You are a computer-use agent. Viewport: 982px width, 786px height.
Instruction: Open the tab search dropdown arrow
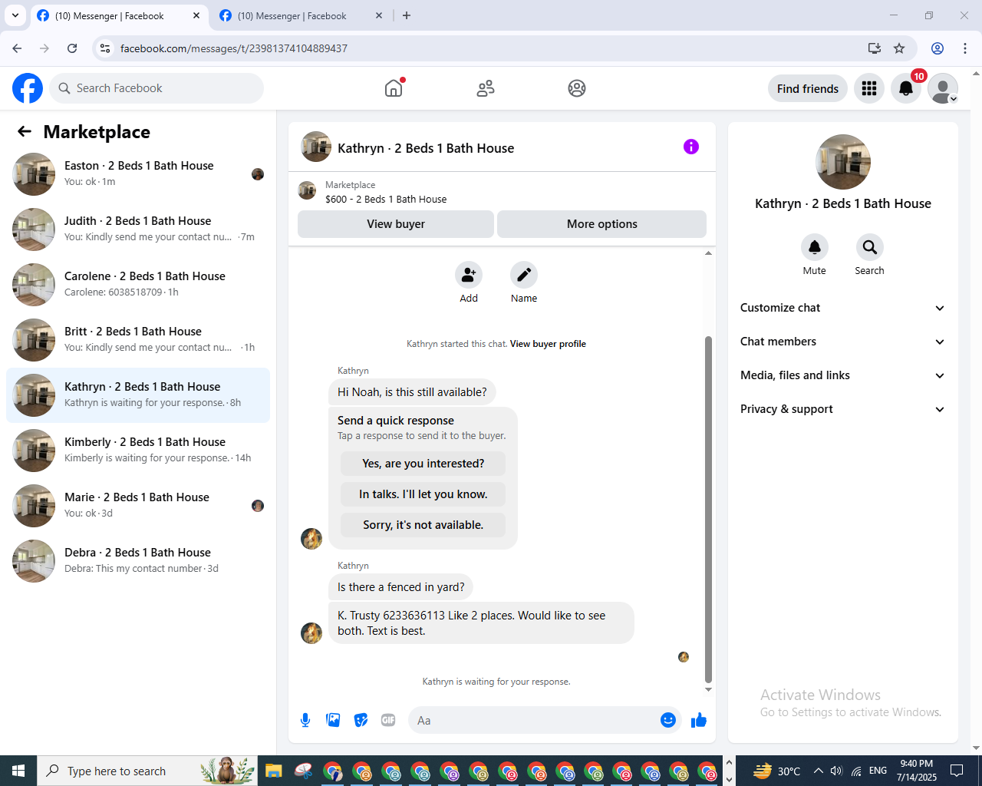[x=15, y=15]
